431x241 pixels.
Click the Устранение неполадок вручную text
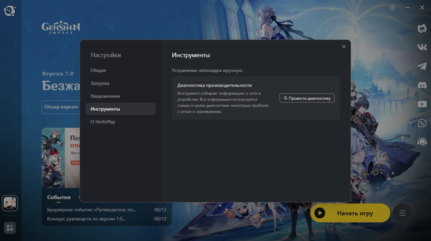pos(207,71)
